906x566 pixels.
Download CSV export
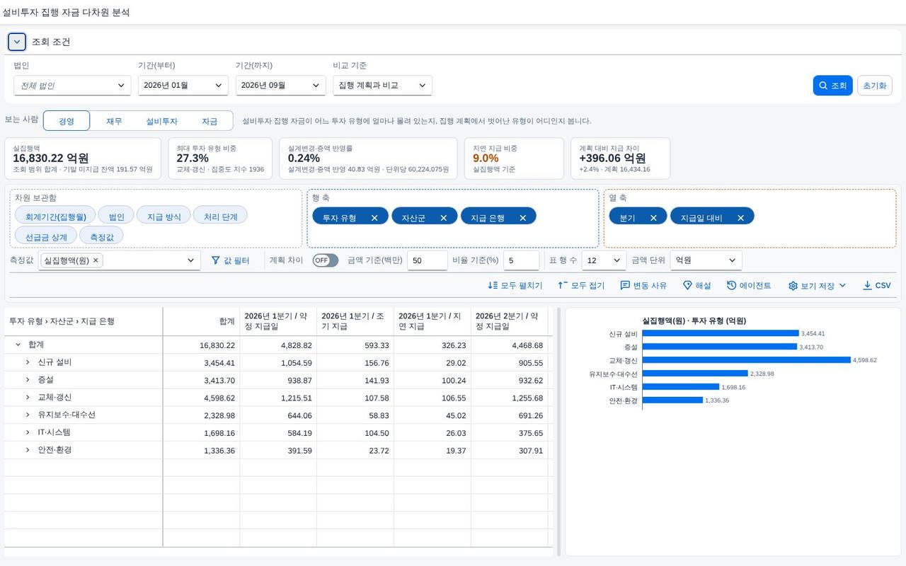tap(877, 285)
